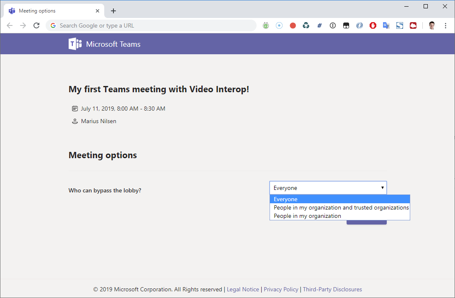Select People in my organization and trusted organizations
Viewport: 455px width, 298px height.
(340, 207)
